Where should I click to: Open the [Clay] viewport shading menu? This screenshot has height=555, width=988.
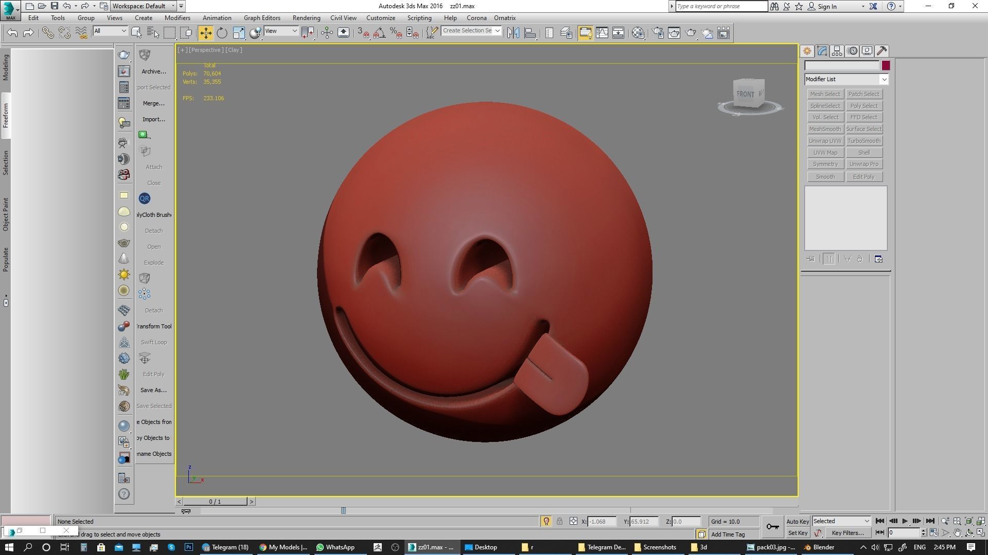(x=234, y=50)
